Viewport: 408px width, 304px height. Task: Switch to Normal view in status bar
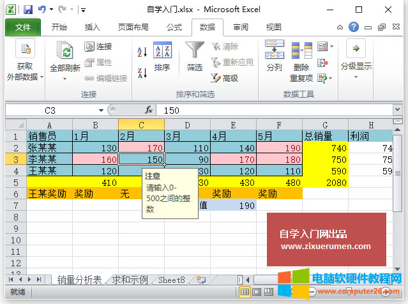(245, 292)
